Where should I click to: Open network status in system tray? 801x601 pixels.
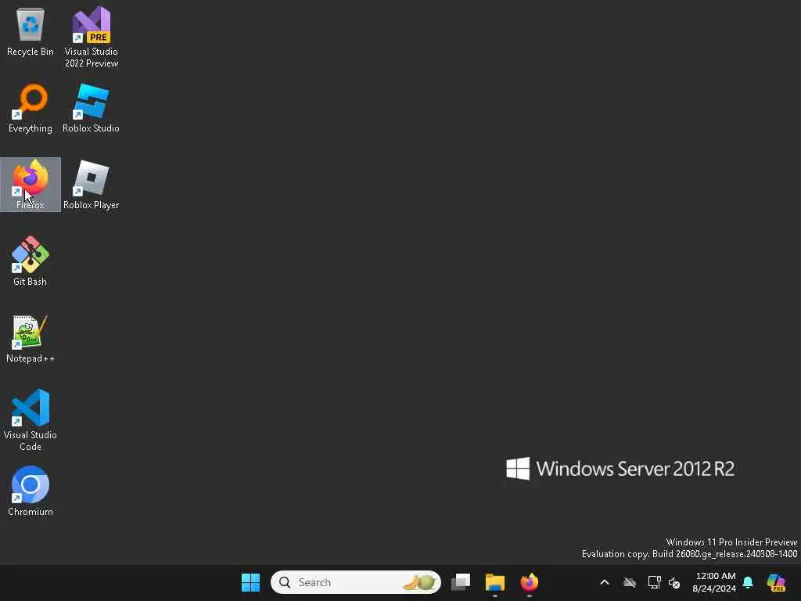coord(654,582)
